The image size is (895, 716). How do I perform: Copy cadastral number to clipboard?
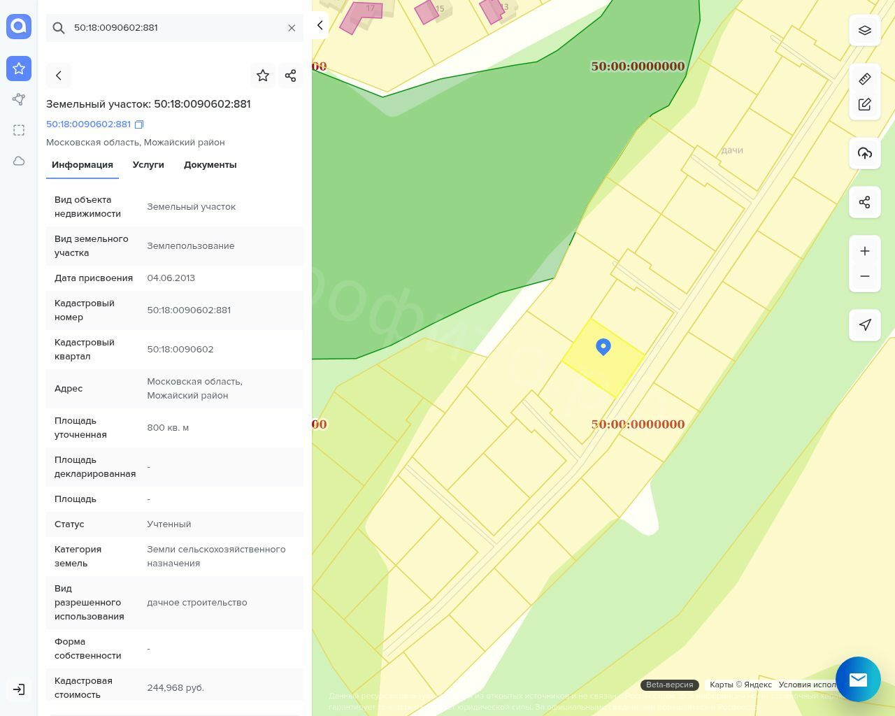click(139, 124)
